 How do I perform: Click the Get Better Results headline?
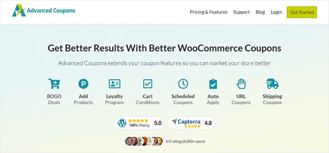(164, 48)
